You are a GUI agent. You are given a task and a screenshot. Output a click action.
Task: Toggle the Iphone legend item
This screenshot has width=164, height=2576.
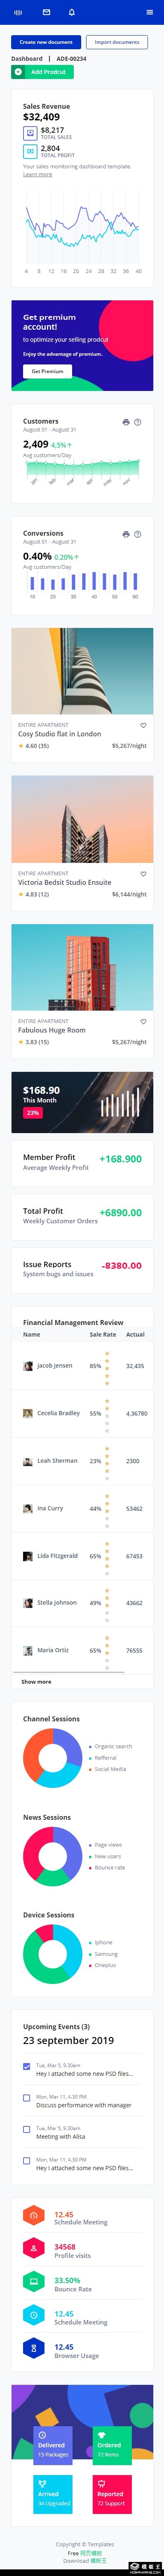pyautogui.click(x=101, y=1942)
